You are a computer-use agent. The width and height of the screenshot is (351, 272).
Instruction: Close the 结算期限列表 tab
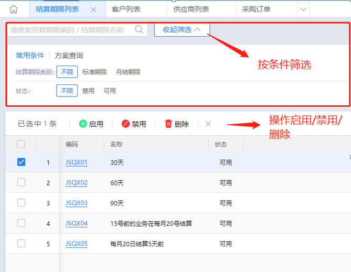(93, 9)
